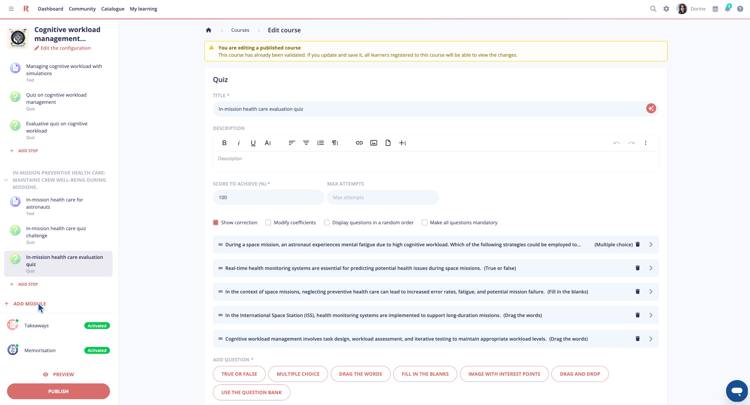
Task: Expand the Multiple choice question details
Action: coord(651,244)
